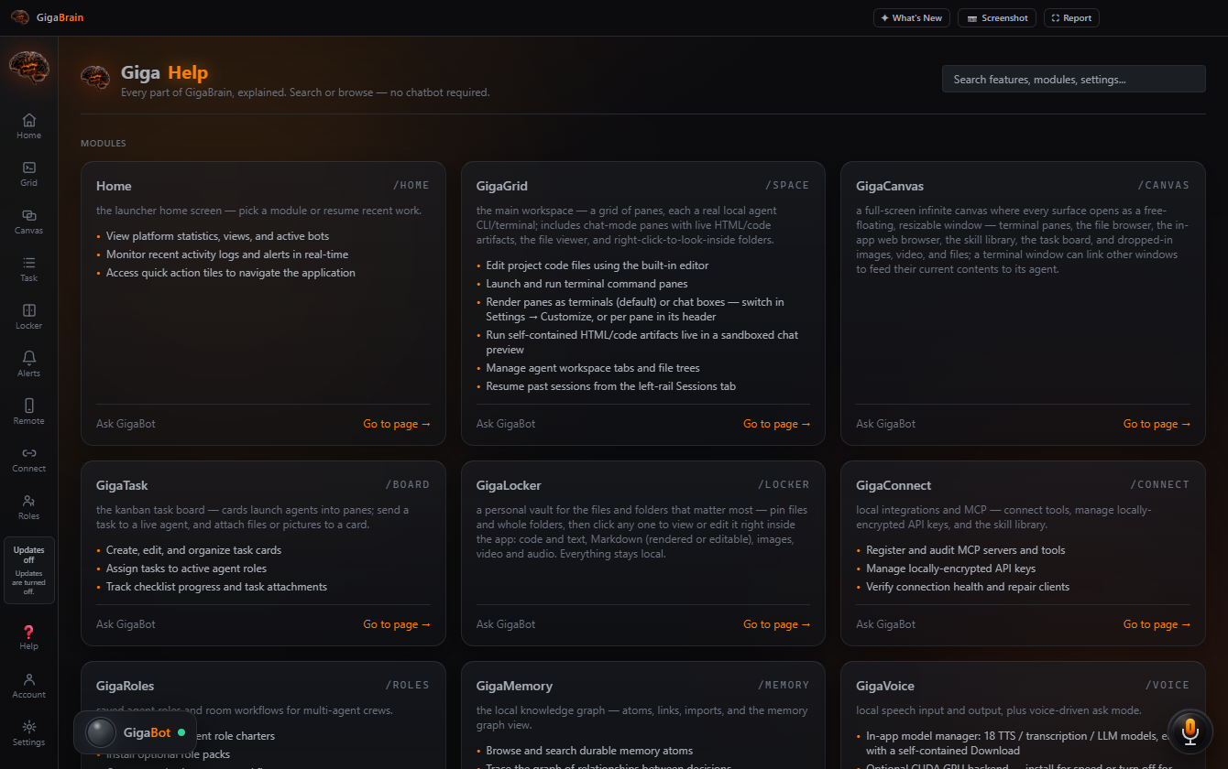Follow Go to page on GigaLocker card
The image size is (1228, 769).
pos(777,624)
